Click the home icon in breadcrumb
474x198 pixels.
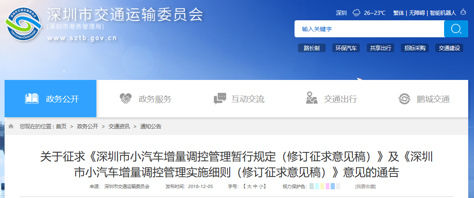(11, 126)
